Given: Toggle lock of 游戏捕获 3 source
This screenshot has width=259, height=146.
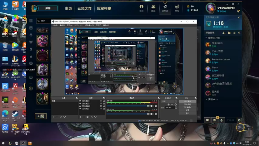Looking at the screenshot, I should [x=104, y=101].
